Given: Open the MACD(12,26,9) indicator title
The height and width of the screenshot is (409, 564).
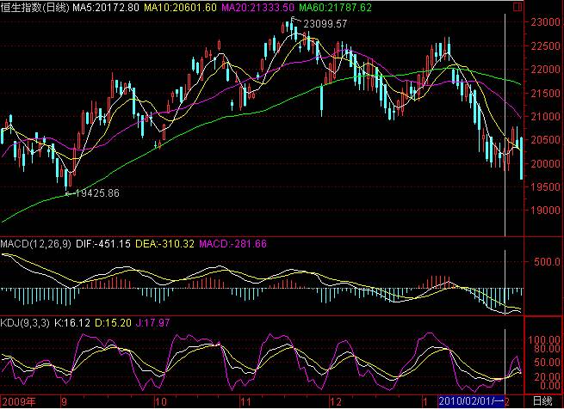Looking at the screenshot, I should pos(36,244).
